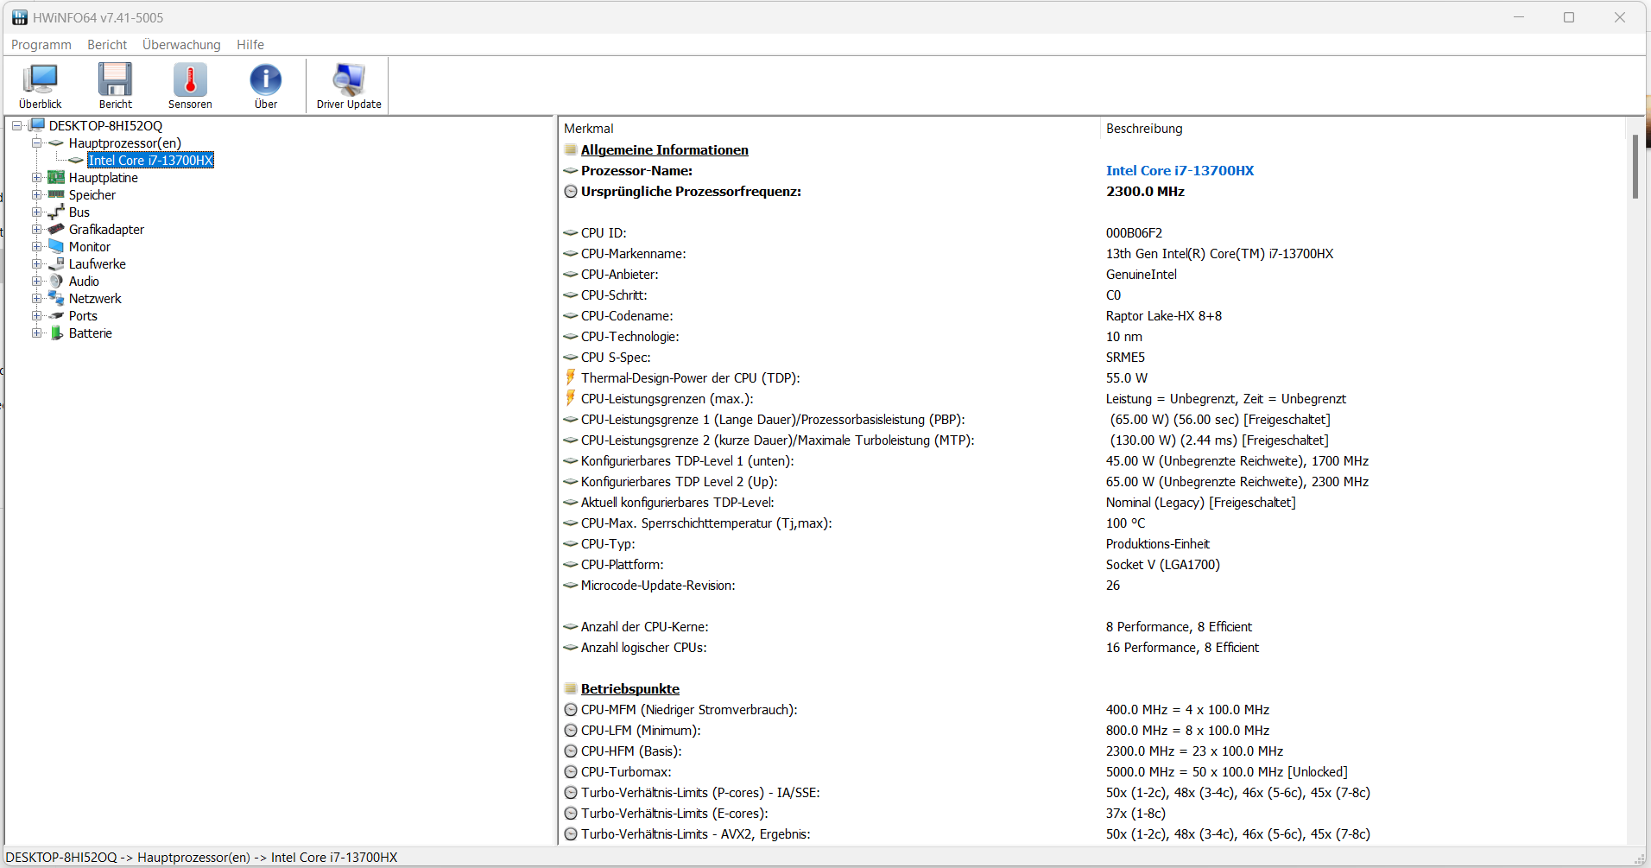The image size is (1651, 868).
Task: Click the Audio speaker icon
Action: pyautogui.click(x=56, y=282)
